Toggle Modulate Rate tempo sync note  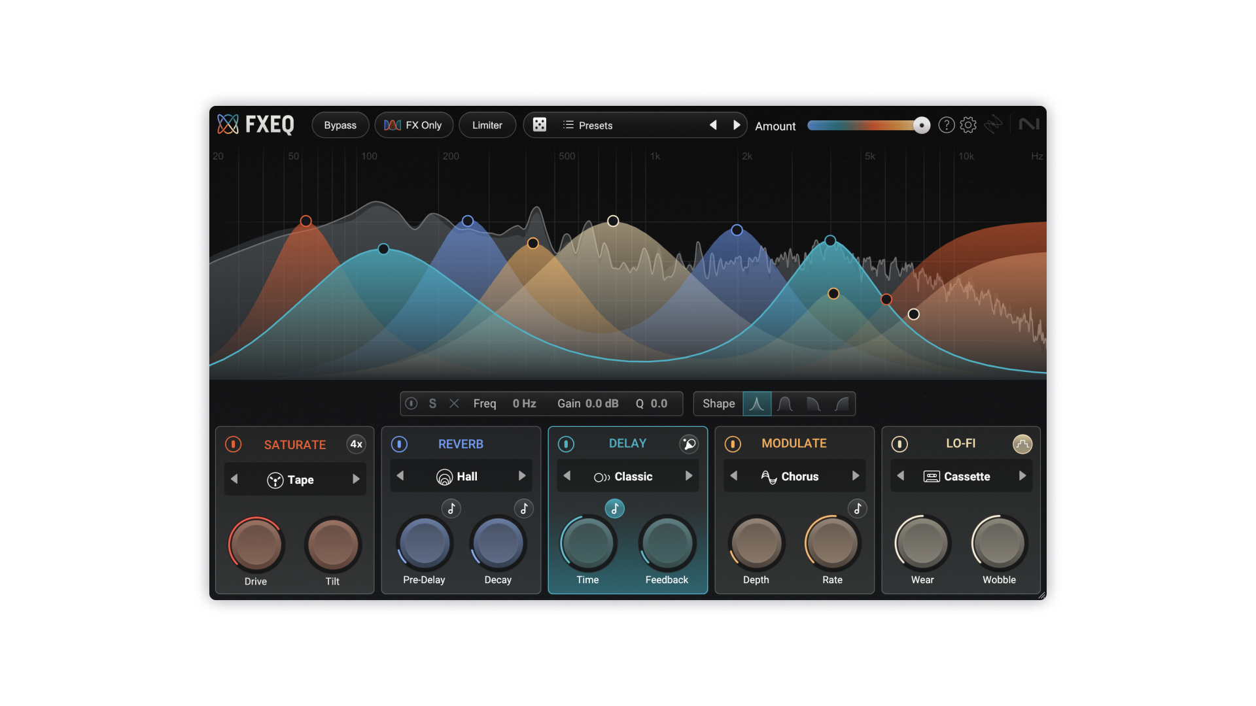click(858, 509)
